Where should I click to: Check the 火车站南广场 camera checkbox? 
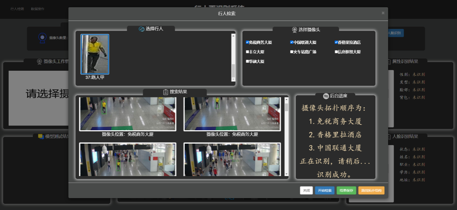[292, 52]
